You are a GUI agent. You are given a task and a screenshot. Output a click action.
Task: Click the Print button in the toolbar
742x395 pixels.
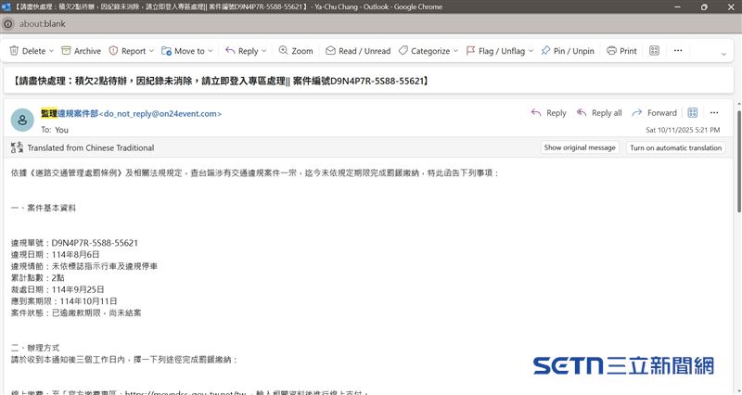pyautogui.click(x=621, y=51)
